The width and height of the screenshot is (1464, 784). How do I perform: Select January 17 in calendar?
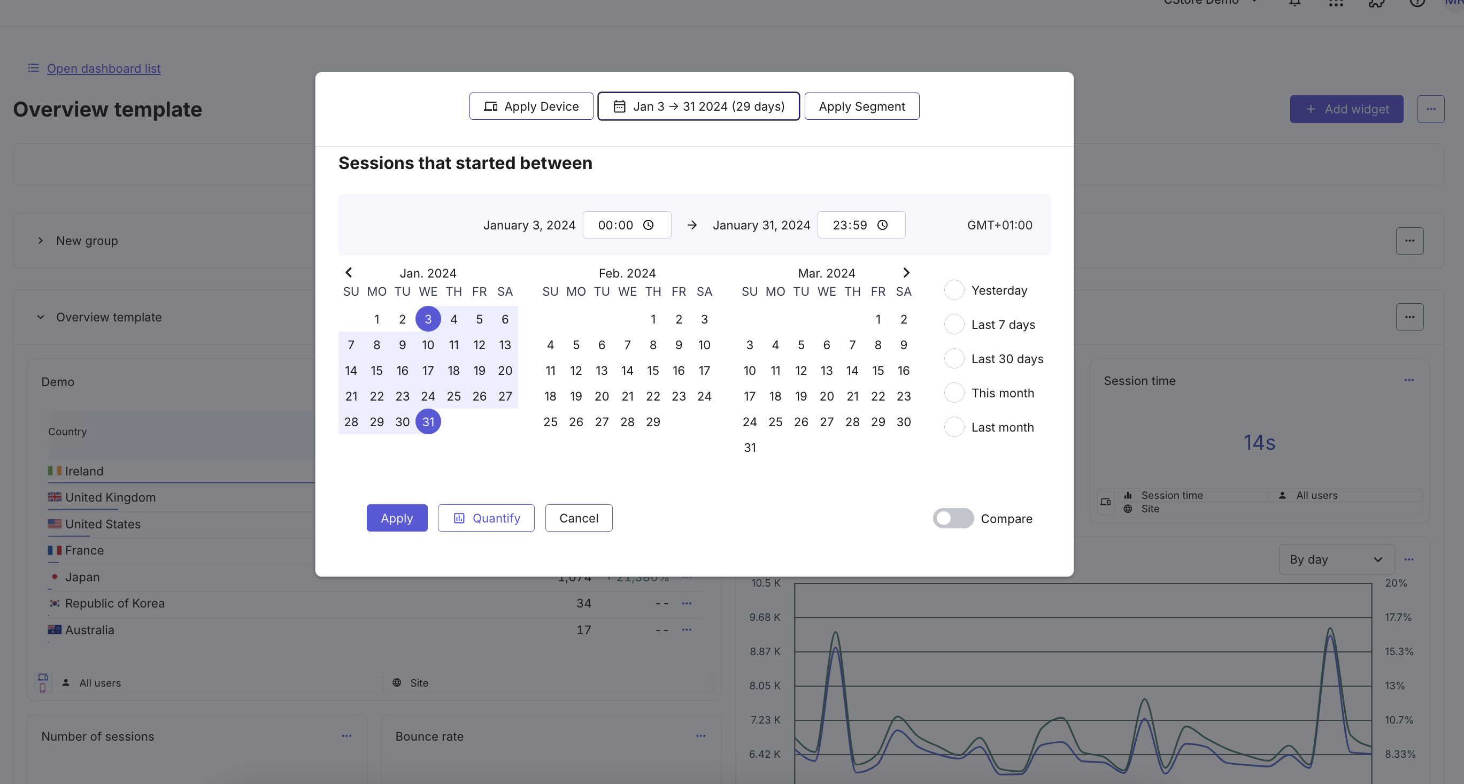click(428, 371)
